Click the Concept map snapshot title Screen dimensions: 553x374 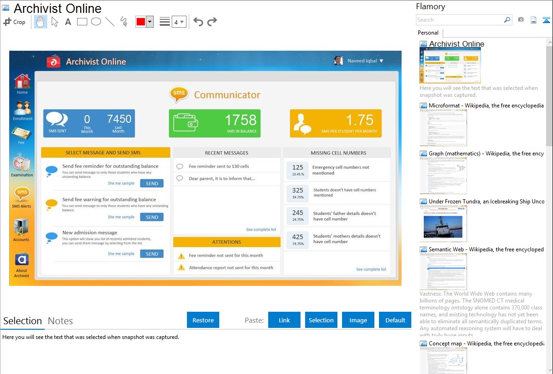(x=487, y=343)
